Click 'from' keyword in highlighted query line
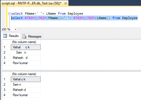 (x=116, y=18)
